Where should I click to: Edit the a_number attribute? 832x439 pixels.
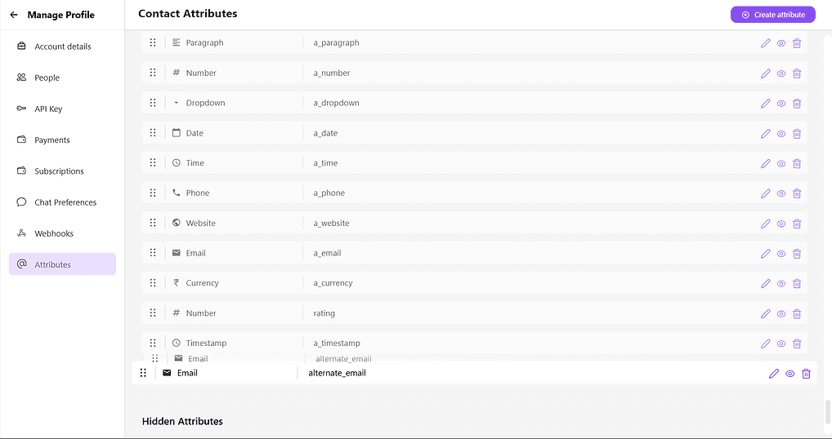click(765, 73)
